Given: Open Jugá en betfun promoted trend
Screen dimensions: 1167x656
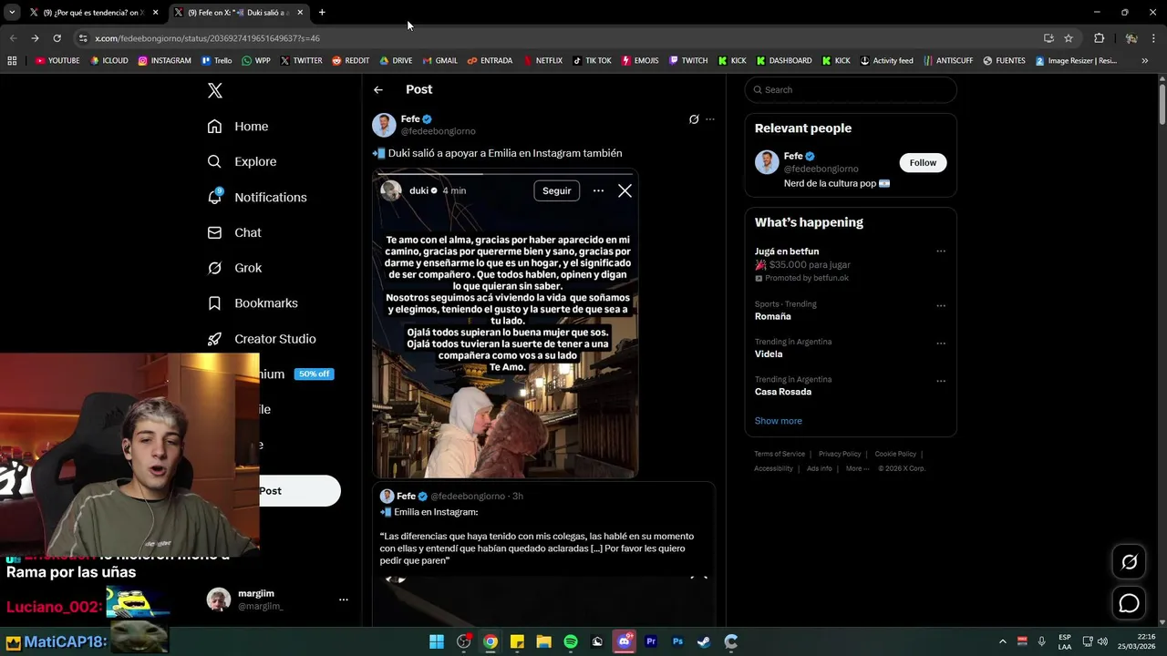Looking at the screenshot, I should (x=787, y=251).
